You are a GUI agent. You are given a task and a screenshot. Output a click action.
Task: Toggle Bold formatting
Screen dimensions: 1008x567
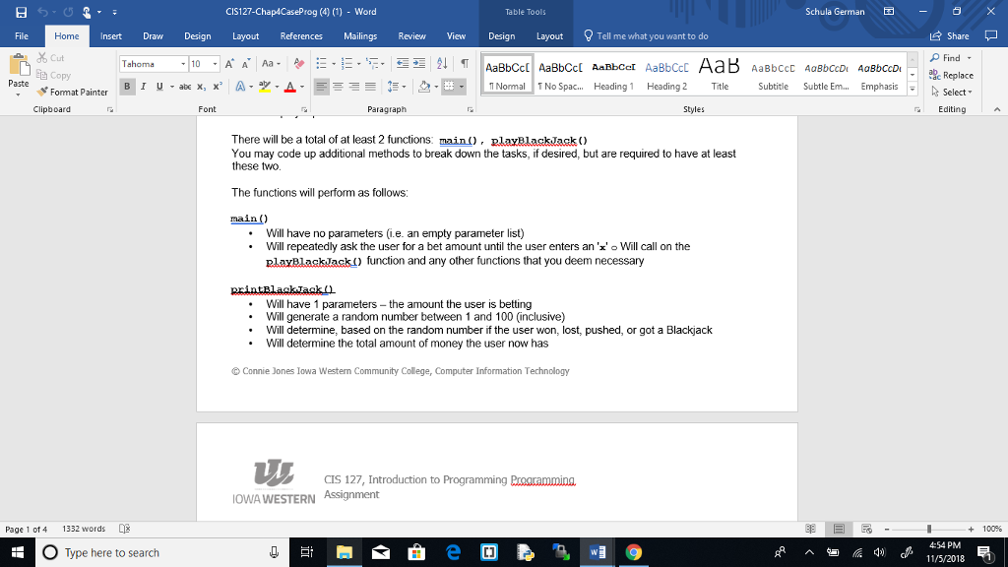126,86
